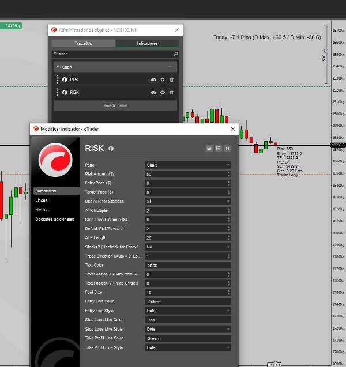
Task: Delete the PIPS indicator with trash icon
Action: pyautogui.click(x=172, y=80)
